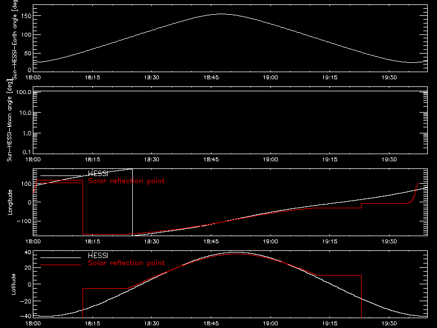Pick the 19:15 time label under Latitude plot
Viewport: 437px width, 328px height.
point(330,324)
